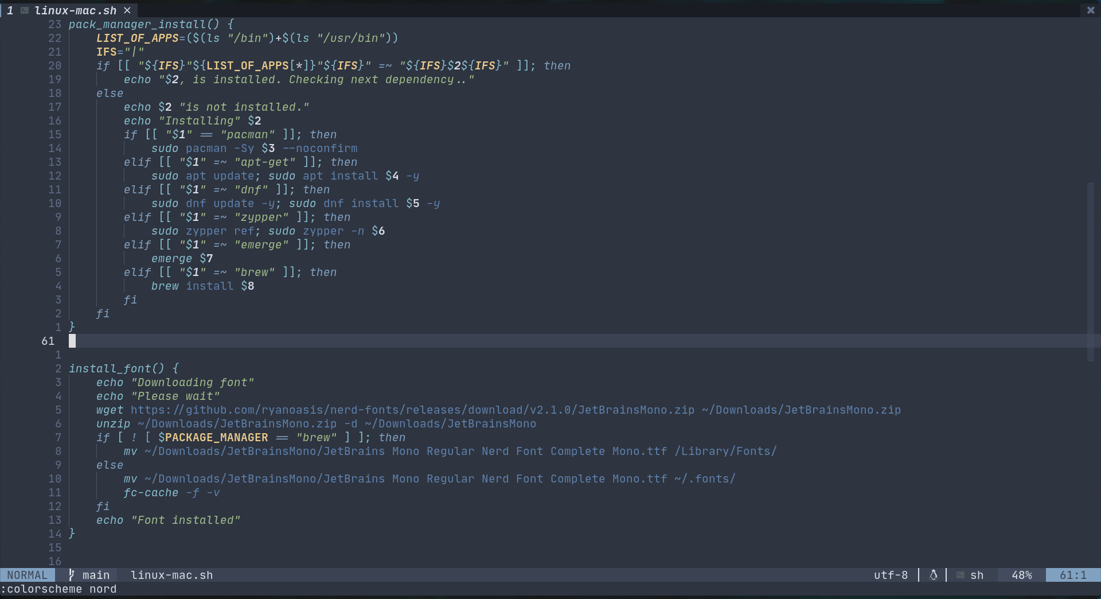Click 'fc-cache -f -v' command
1101x599 pixels.
pyautogui.click(x=172, y=492)
